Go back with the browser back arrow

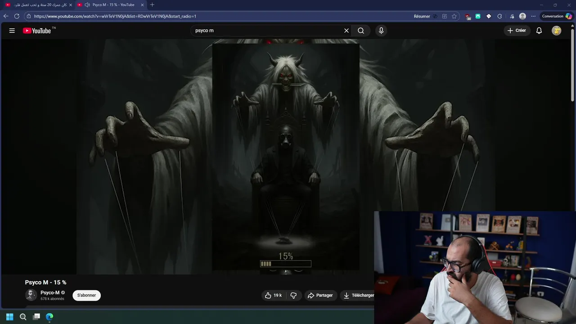click(x=6, y=16)
